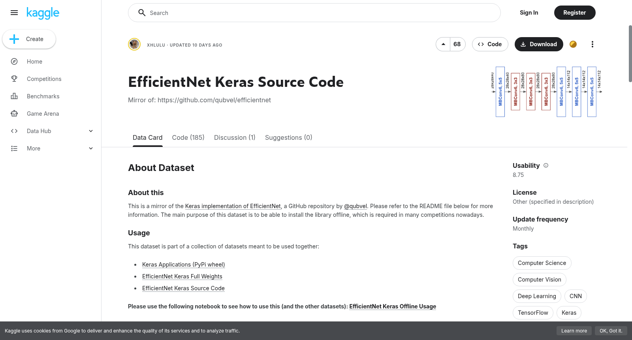Open EfficientNet Keras Offline Usage notebook link
632x340 pixels.
tap(393, 306)
